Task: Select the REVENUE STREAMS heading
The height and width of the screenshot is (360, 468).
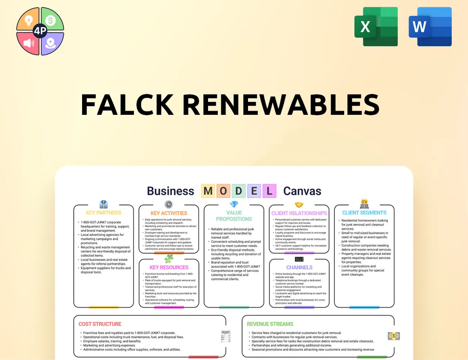Action: pyautogui.click(x=270, y=324)
